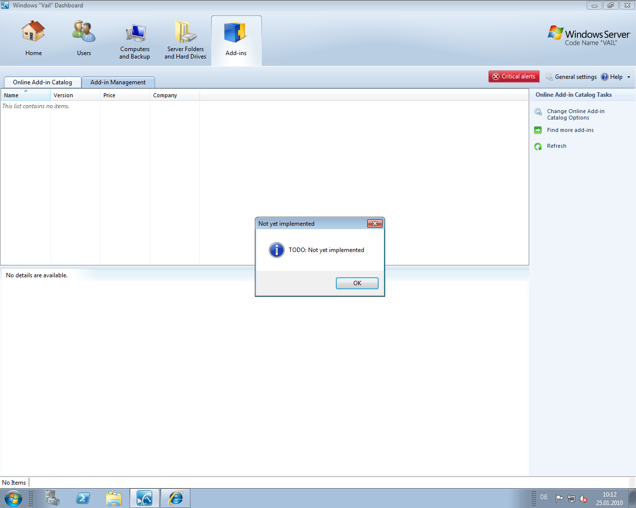Open Critical alerts
This screenshot has width=636, height=508.
514,76
